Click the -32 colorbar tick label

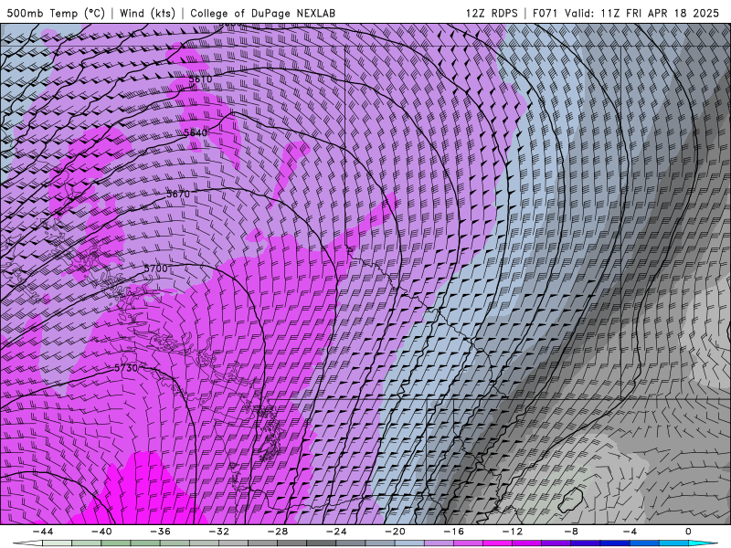coord(219,532)
